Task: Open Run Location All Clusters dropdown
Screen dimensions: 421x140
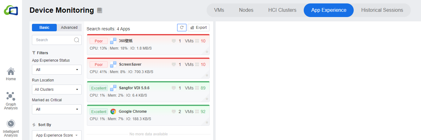Action: [x=57, y=90]
